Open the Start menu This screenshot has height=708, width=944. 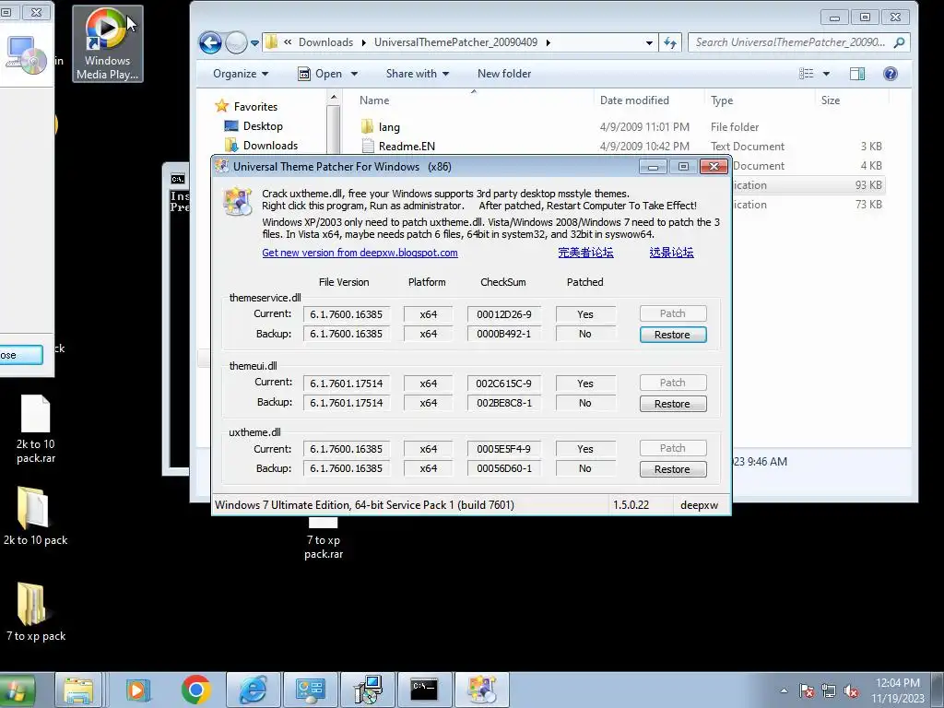coord(17,690)
